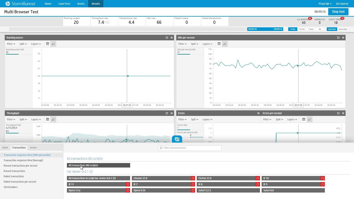The width and height of the screenshot is (354, 199).
Task: Open Filter dropdown in Running vusers panel
Action: (x=11, y=44)
